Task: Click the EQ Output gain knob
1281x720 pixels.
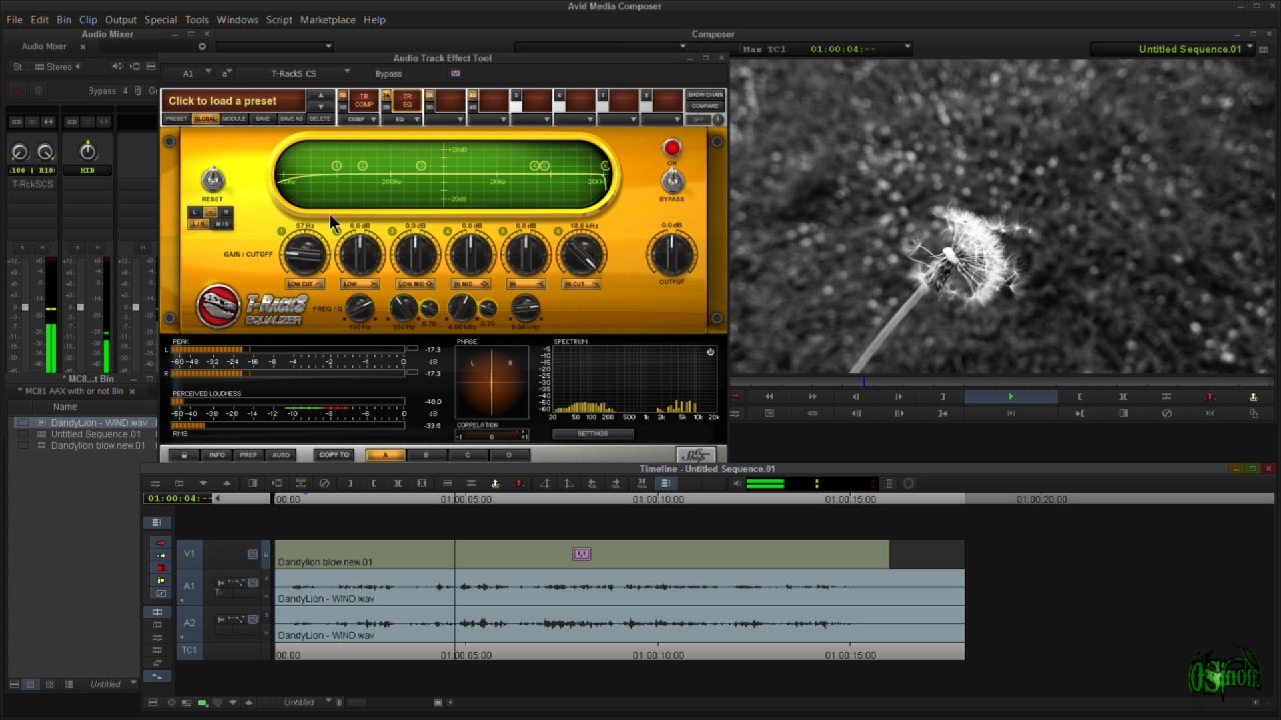Action: coord(671,255)
